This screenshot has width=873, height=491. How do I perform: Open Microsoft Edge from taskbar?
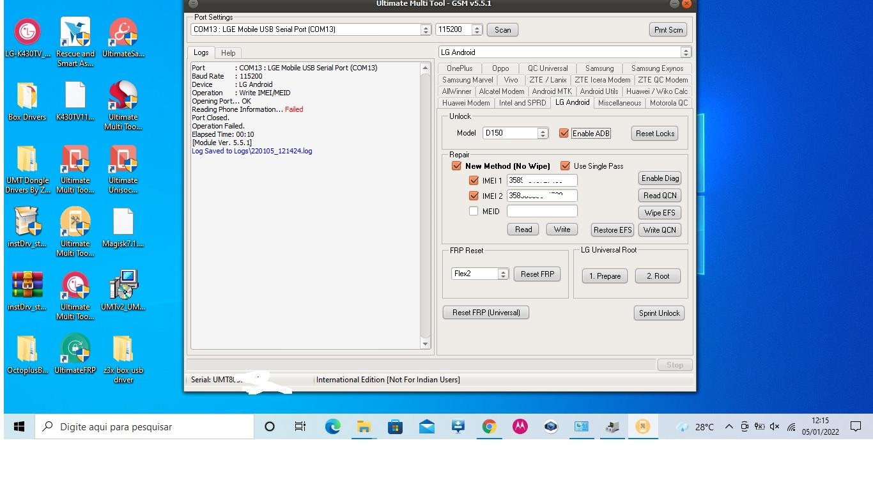tap(332, 426)
